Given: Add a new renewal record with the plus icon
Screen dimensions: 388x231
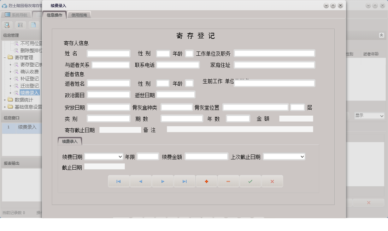Looking at the screenshot, I should click(x=206, y=181).
